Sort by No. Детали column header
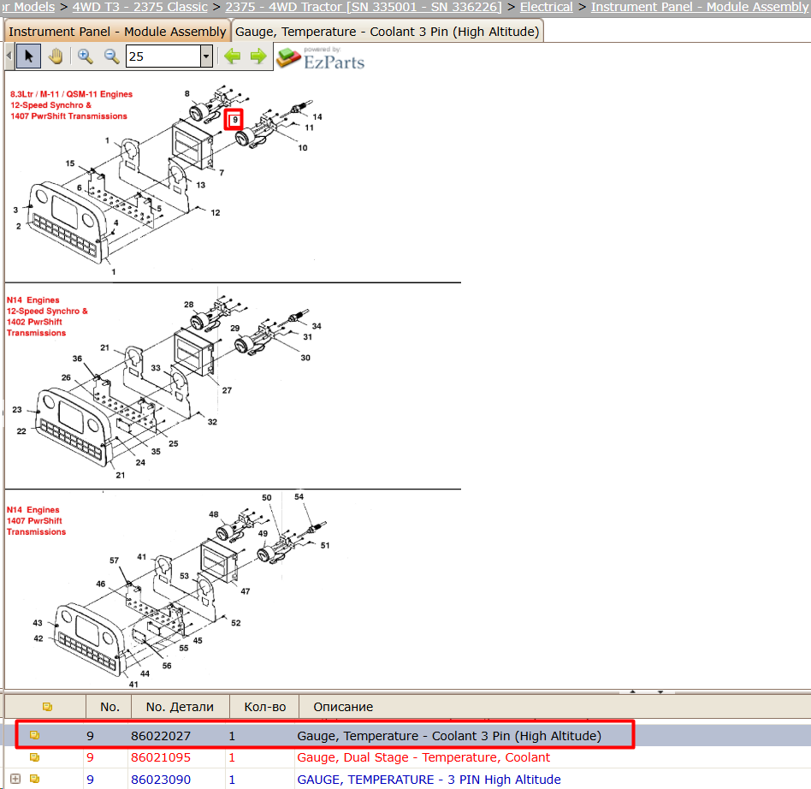 point(180,707)
